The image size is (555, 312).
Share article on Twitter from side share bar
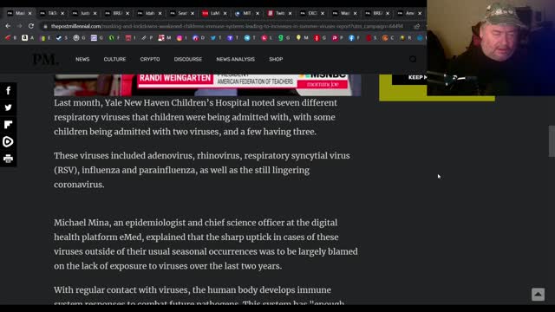click(8, 107)
